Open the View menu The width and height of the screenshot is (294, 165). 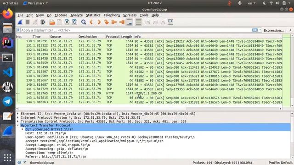click(x=40, y=15)
